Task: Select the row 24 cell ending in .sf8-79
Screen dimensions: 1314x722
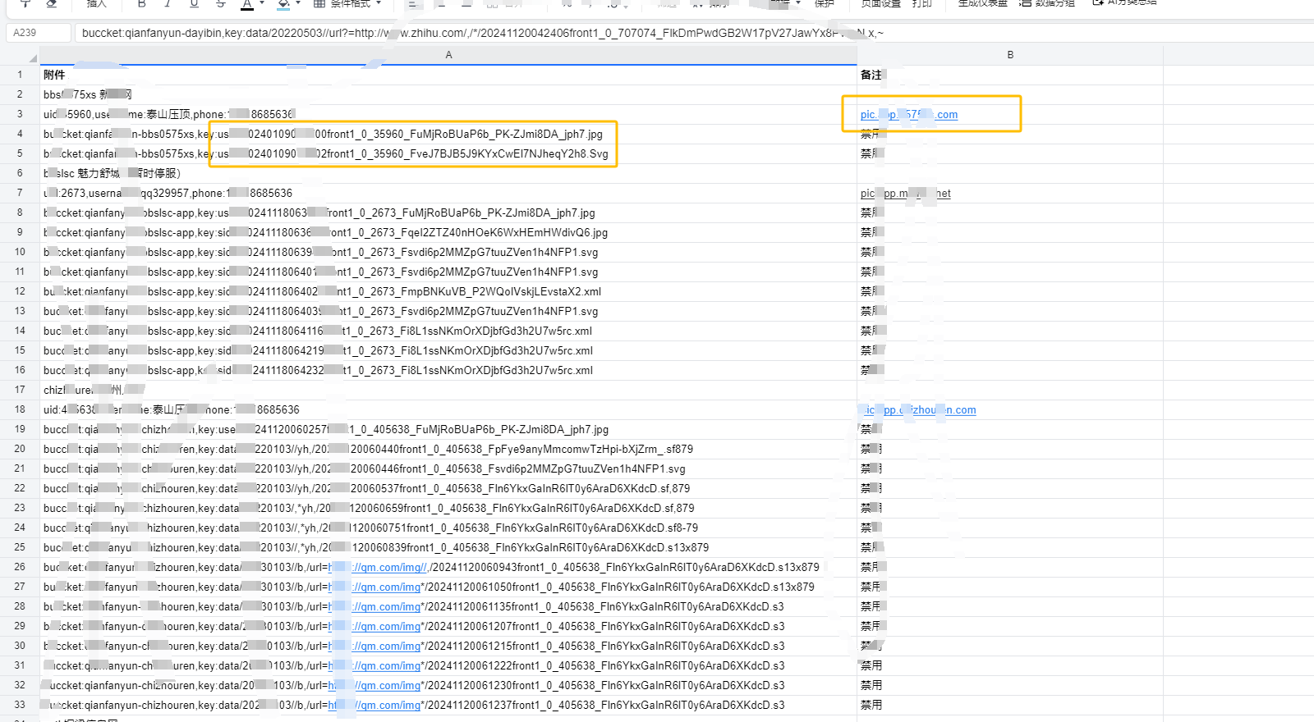Action: pos(448,528)
